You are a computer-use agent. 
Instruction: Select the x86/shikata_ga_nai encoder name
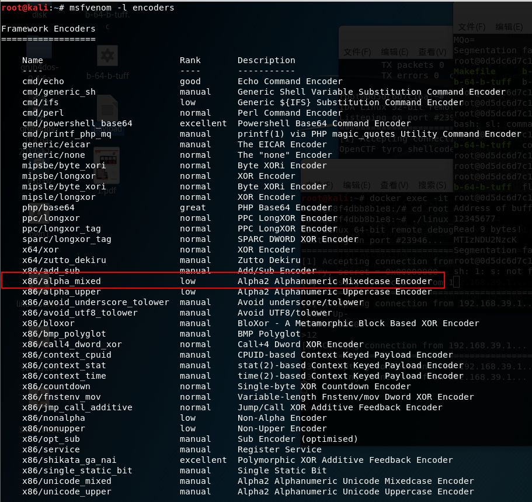tap(69, 461)
